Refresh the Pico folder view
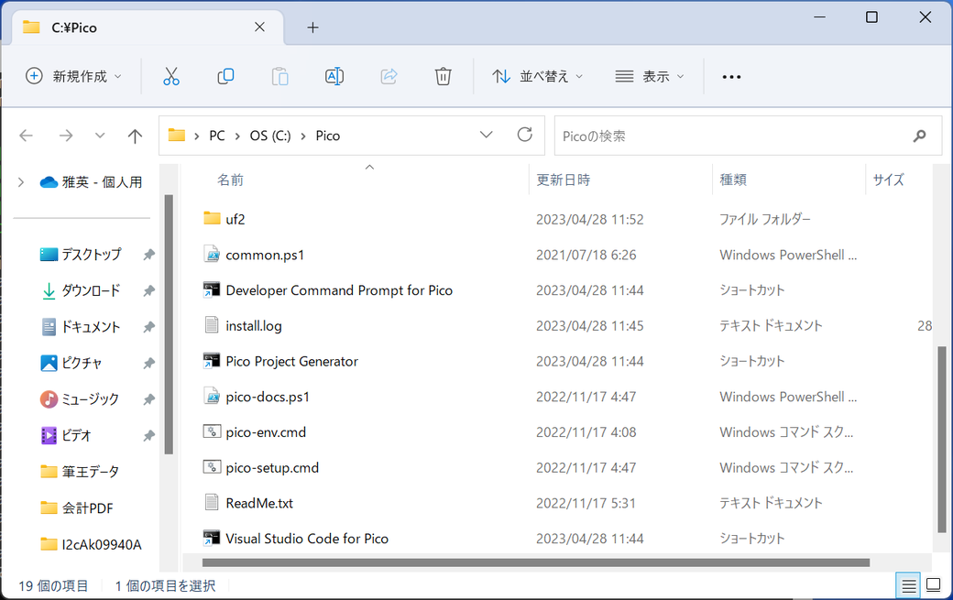 (525, 135)
